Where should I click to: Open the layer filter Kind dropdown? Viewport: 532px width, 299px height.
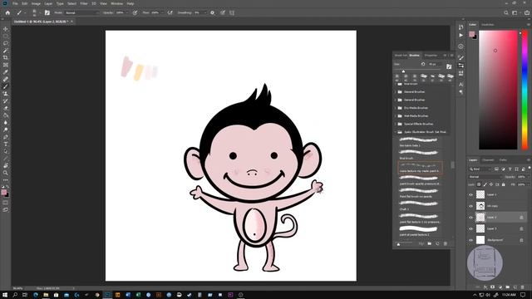[480, 169]
